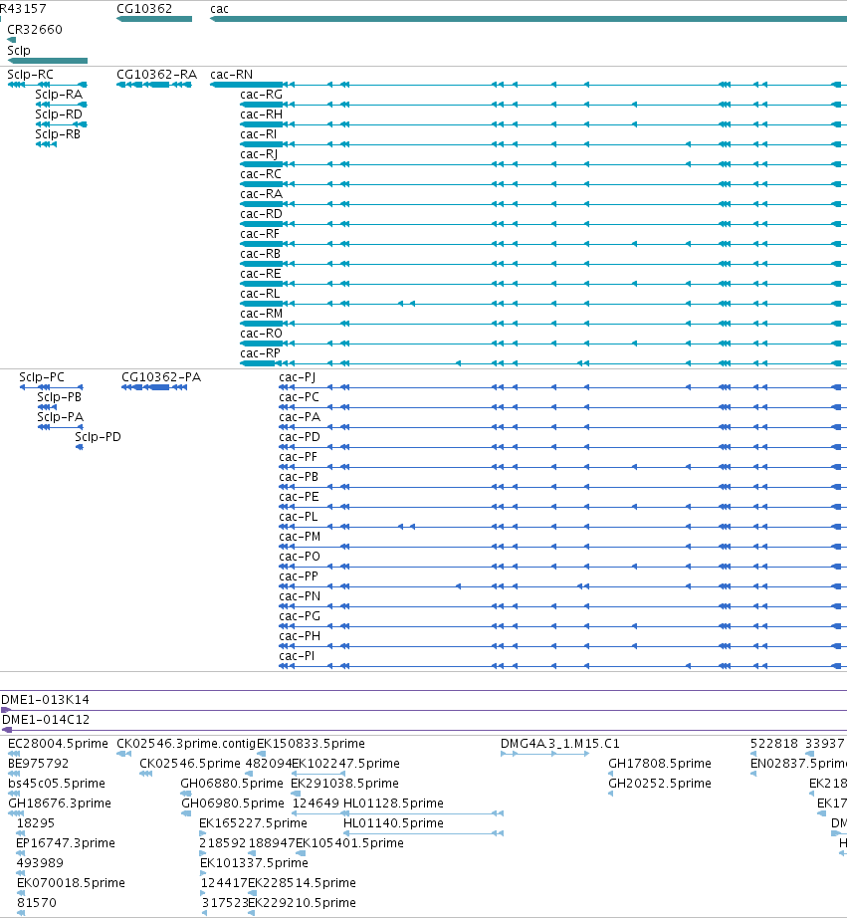The height and width of the screenshot is (918, 847).
Task: Click the CK02546.3prime.contig label
Action: point(186,744)
